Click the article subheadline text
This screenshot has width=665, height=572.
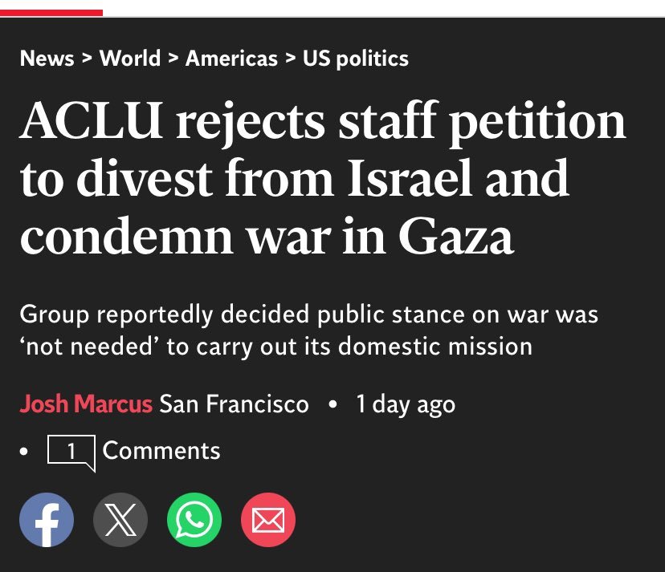tap(308, 331)
